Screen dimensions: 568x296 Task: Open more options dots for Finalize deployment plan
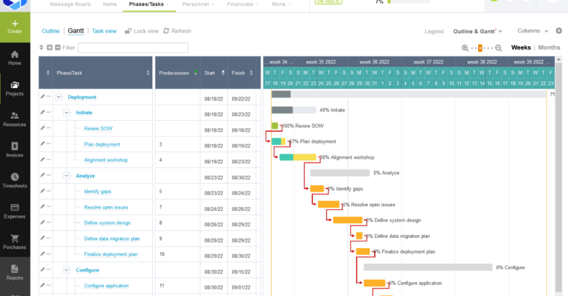49,254
